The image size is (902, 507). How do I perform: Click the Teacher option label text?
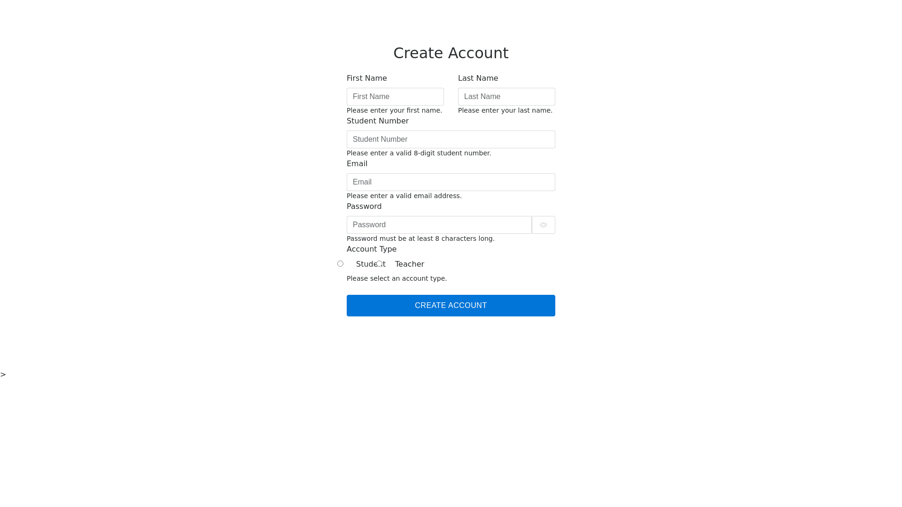coord(410,264)
